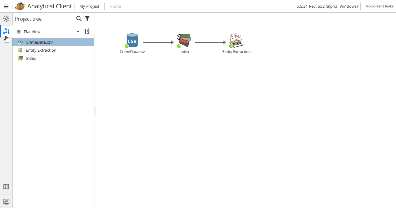
Task: Switch to the My Project tab
Action: [89, 6]
